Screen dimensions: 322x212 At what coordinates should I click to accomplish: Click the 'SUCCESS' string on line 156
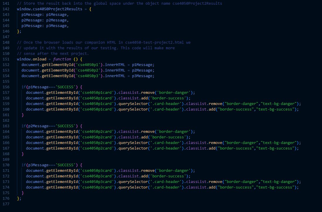pos(66,87)
